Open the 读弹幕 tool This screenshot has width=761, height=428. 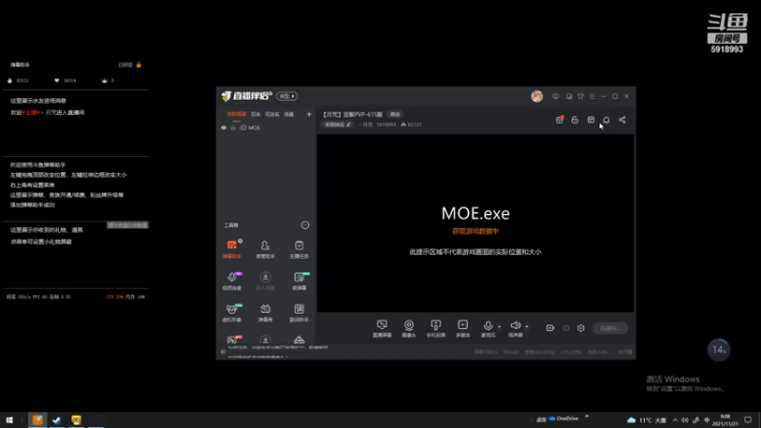(299, 281)
